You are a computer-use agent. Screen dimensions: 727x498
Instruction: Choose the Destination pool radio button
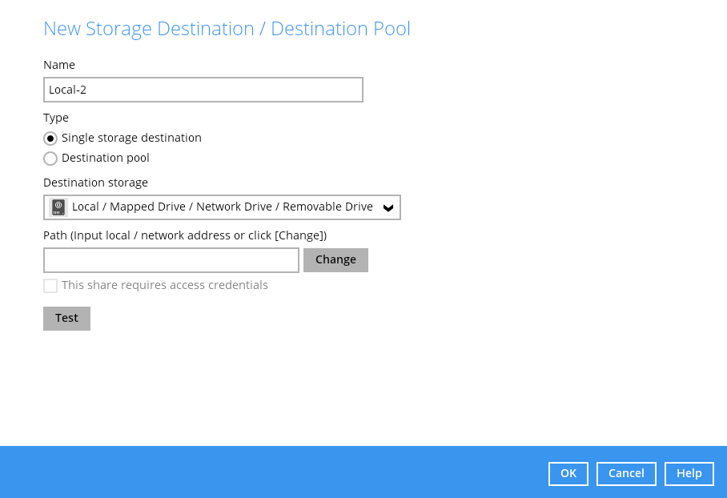(x=50, y=159)
